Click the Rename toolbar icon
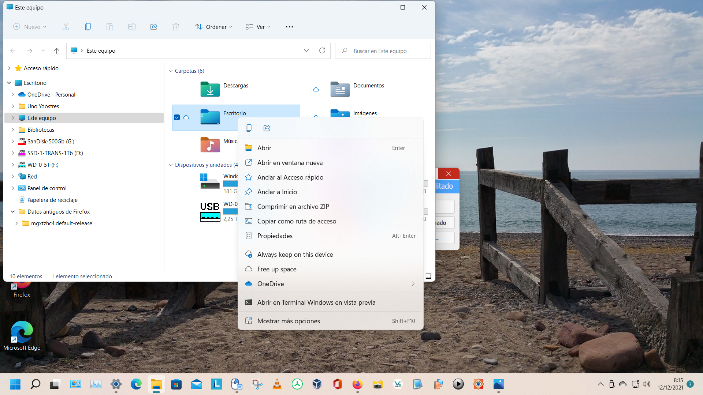 click(x=132, y=27)
